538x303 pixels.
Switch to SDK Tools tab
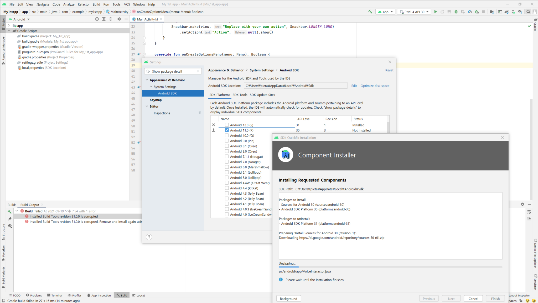(240, 95)
